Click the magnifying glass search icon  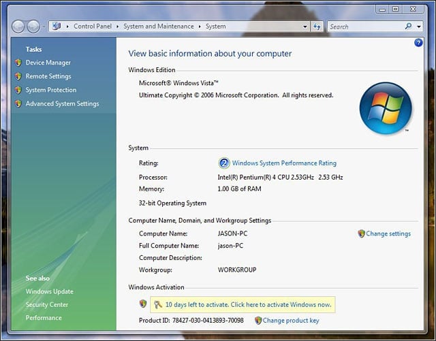click(x=408, y=27)
